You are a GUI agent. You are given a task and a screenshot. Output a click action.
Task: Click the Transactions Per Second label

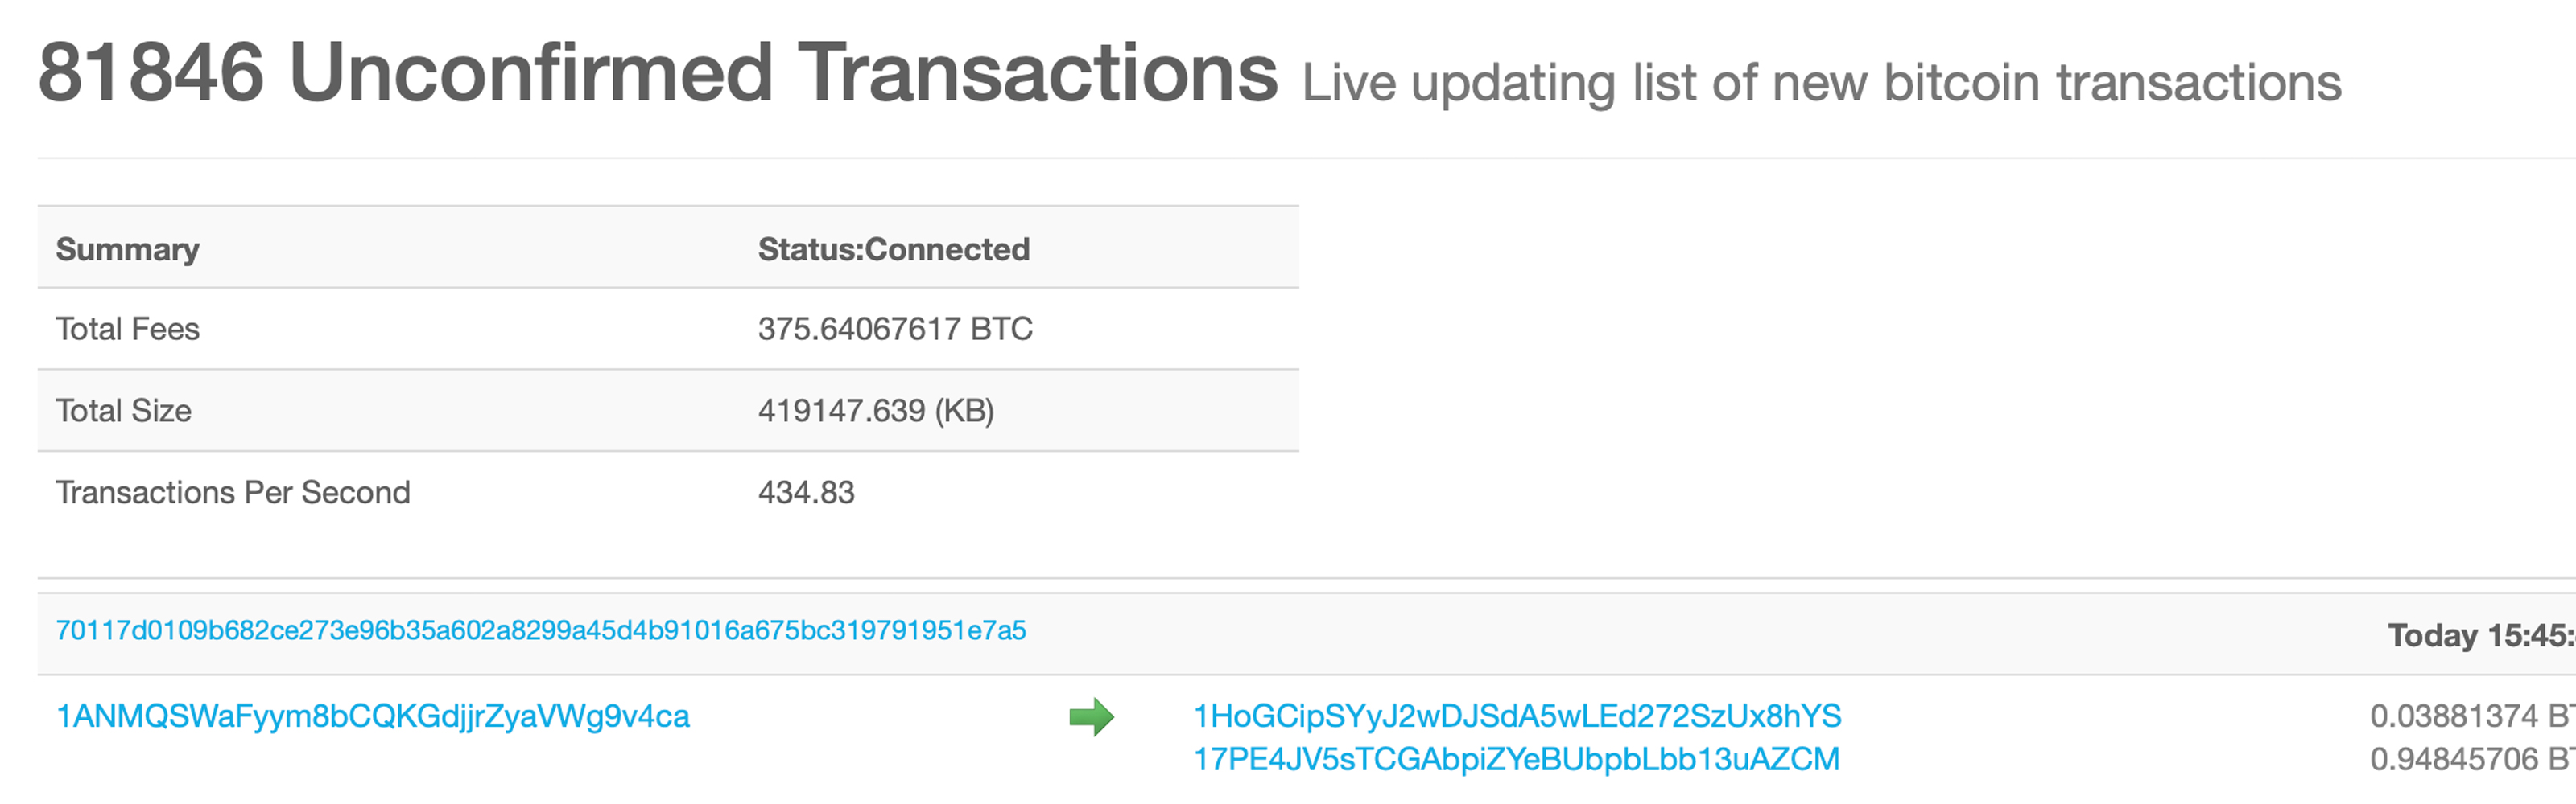point(232,492)
